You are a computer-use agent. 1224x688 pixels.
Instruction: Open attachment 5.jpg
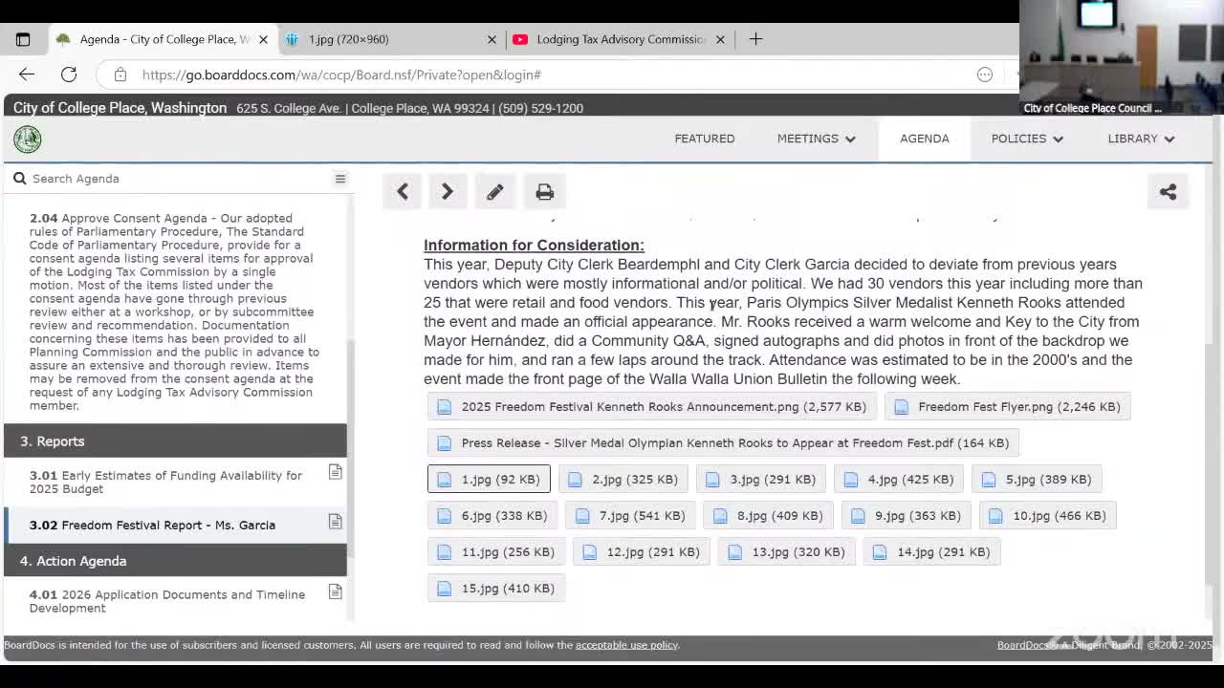1036,480
